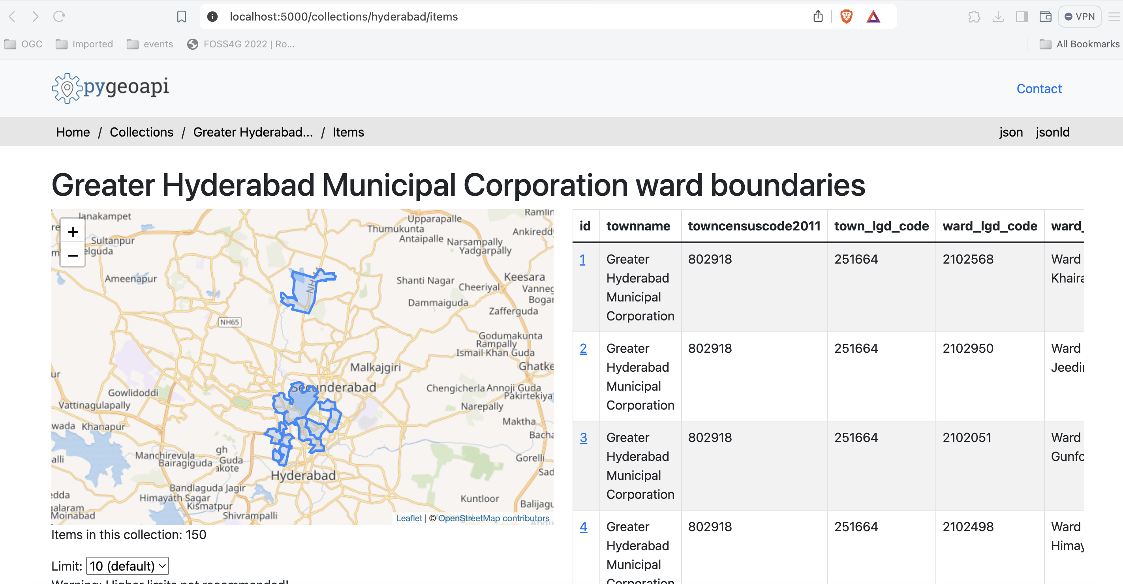Open item 1 link
Screen dimensions: 1123x584
pyautogui.click(x=582, y=260)
